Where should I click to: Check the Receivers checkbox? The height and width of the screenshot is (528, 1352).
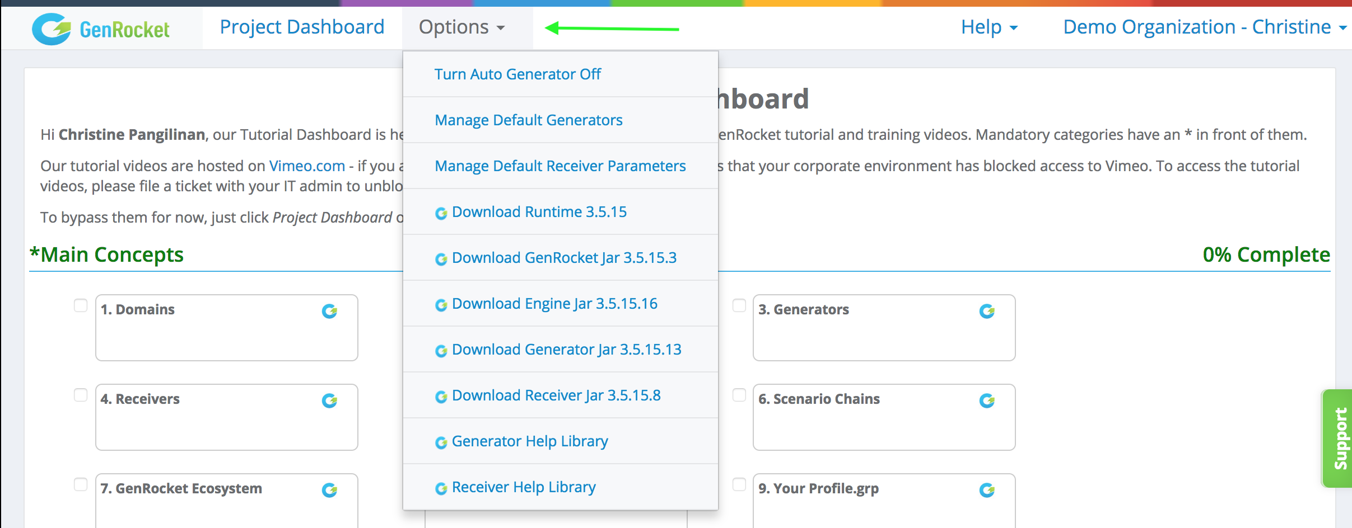(x=81, y=395)
